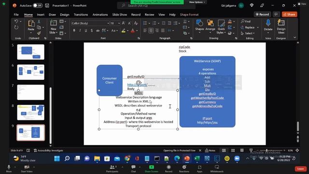The image size is (309, 174).
Task: Expand Replace dropdown arrow
Action: pyautogui.click(x=258, y=28)
